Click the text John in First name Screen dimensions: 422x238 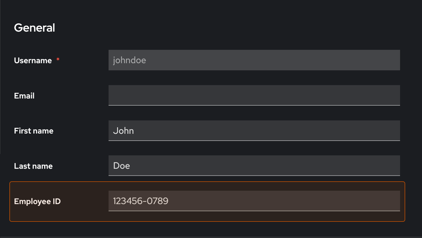click(123, 131)
